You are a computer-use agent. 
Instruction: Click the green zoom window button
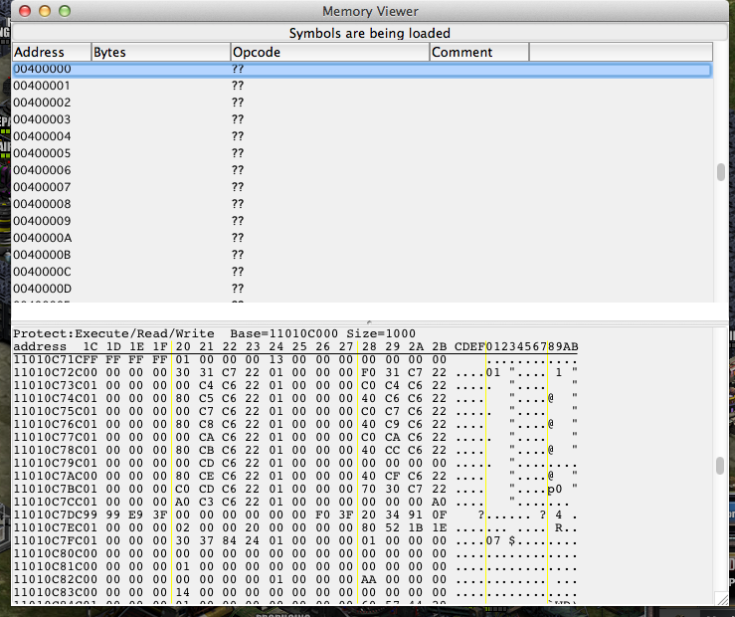pos(65,11)
